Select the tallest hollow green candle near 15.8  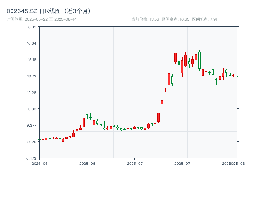199,60
